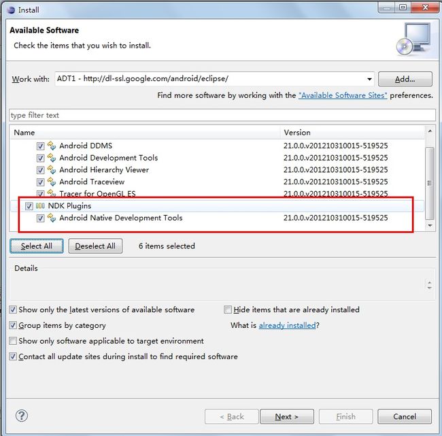Uncheck the Android Traceview checkbox
442x436 pixels.
(40, 182)
